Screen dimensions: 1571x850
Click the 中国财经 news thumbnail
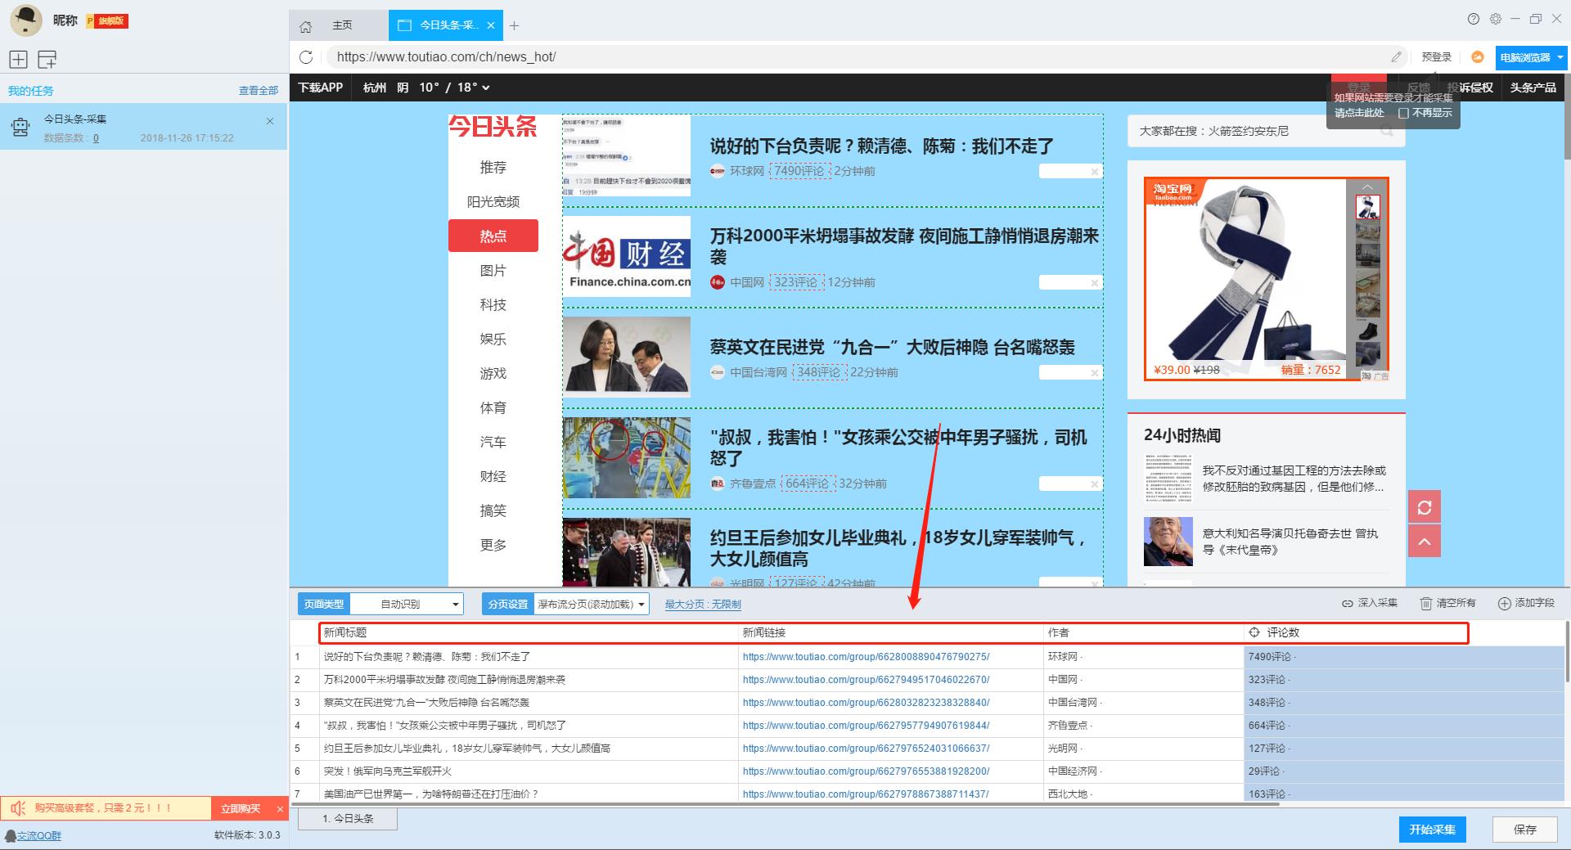point(627,256)
